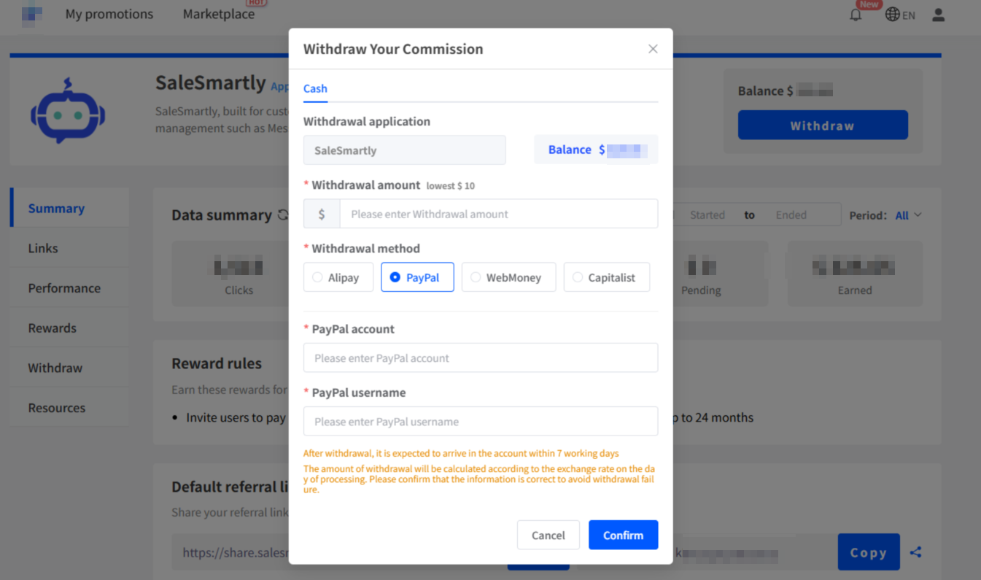This screenshot has width=981, height=580.
Task: Switch to the Cash tab
Action: pyautogui.click(x=315, y=88)
